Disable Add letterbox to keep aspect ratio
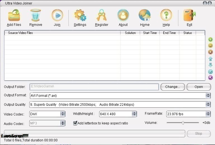The image size is (215, 145). pos(75,123)
